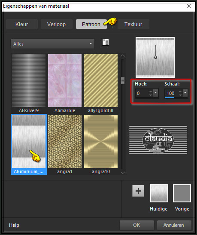Click the Annuleren button
The width and height of the screenshot is (197, 235).
coord(174,225)
